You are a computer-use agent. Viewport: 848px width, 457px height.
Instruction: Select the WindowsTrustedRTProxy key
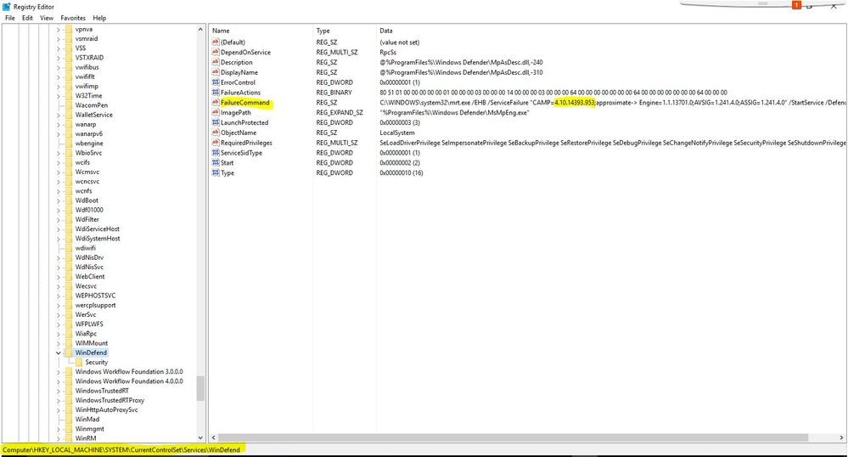110,400
